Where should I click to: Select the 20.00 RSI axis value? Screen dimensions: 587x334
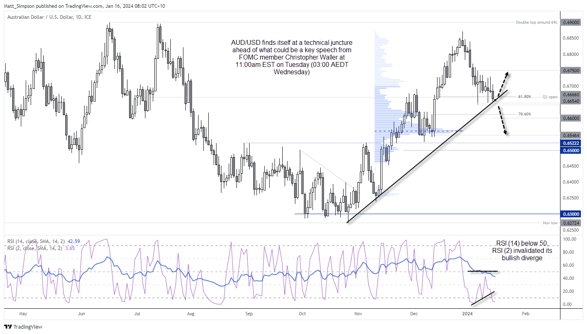[569, 291]
